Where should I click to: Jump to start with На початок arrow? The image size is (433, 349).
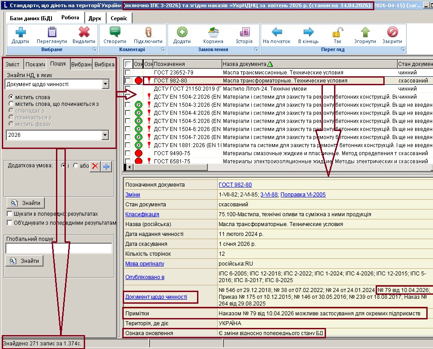(x=277, y=32)
